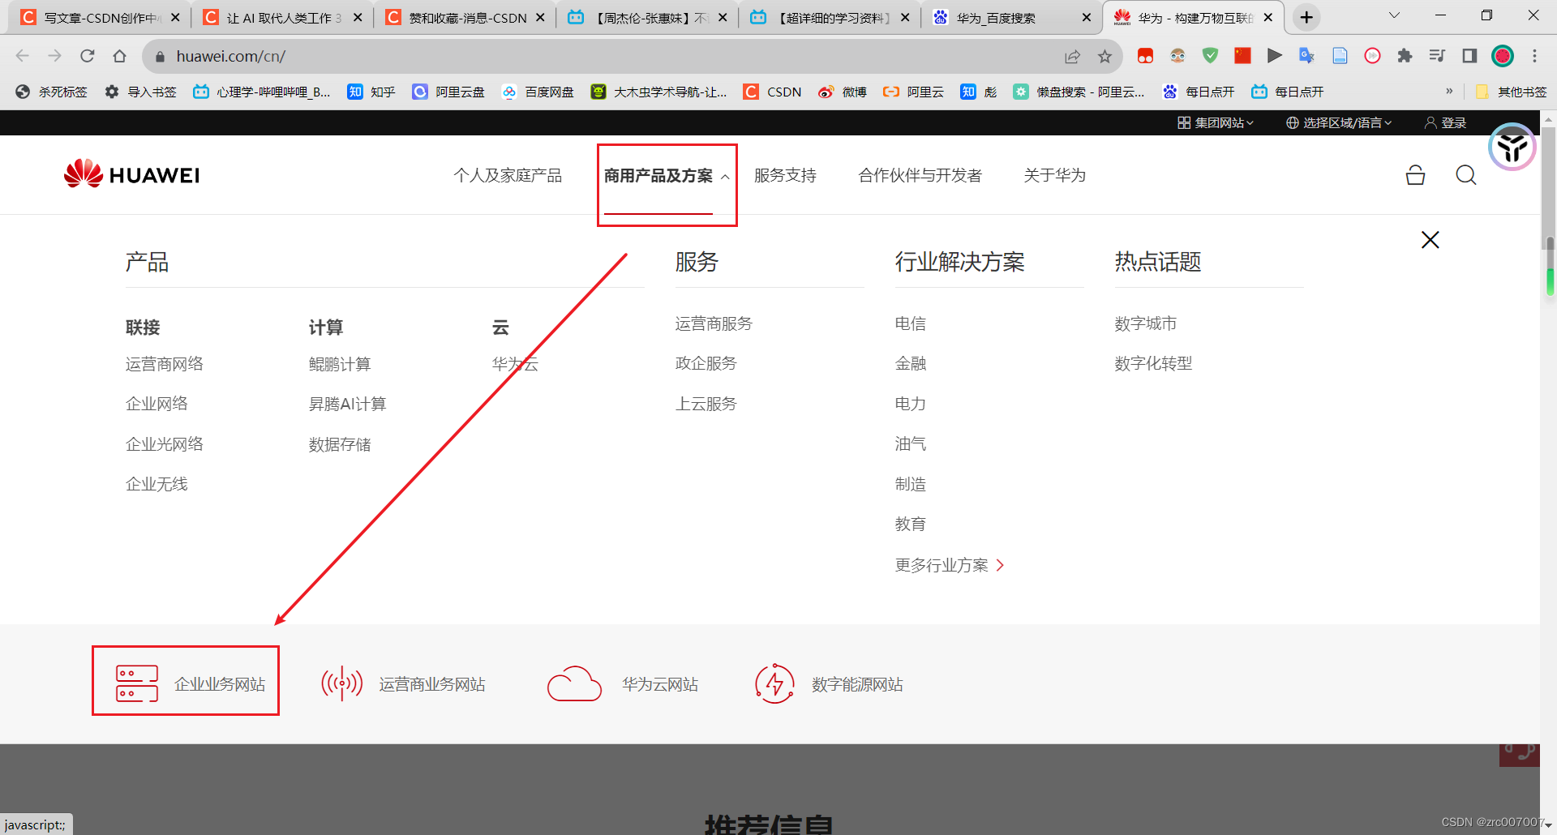Image resolution: width=1557 pixels, height=835 pixels.
Task: Show more bookmarks chevron
Action: pos(1449,91)
